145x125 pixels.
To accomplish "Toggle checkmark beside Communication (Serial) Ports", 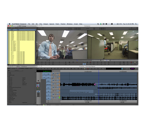I will (x=8, y=87).
